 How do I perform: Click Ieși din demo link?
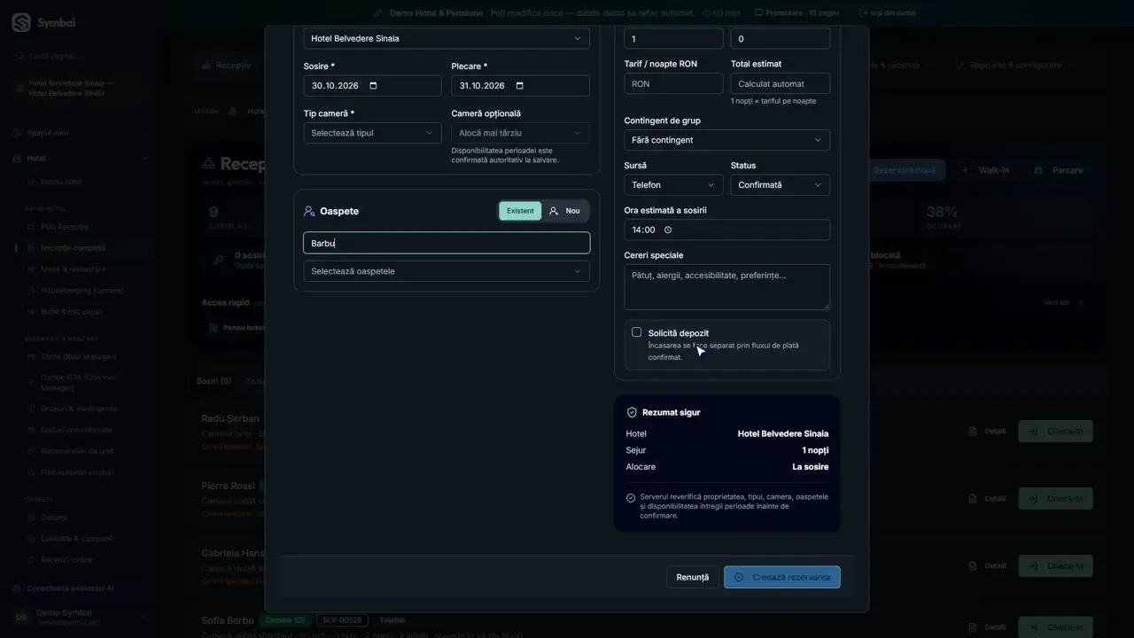[888, 13]
